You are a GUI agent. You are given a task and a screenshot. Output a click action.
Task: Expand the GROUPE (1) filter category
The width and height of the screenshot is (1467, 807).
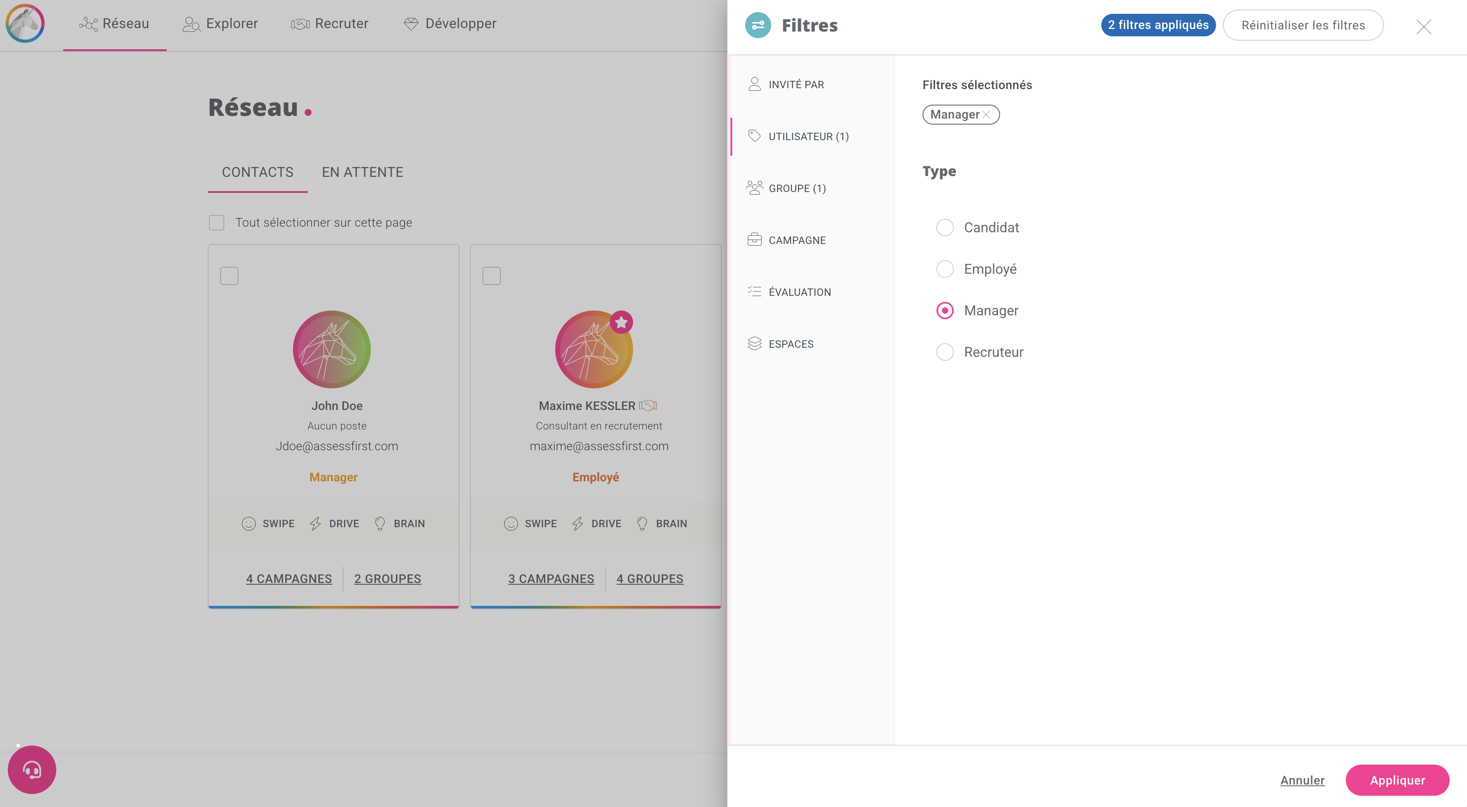click(x=797, y=189)
